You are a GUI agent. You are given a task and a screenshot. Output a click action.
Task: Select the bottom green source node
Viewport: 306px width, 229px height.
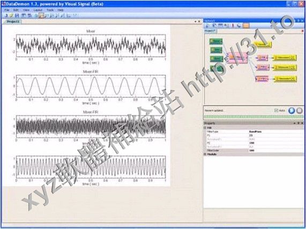click(216, 68)
